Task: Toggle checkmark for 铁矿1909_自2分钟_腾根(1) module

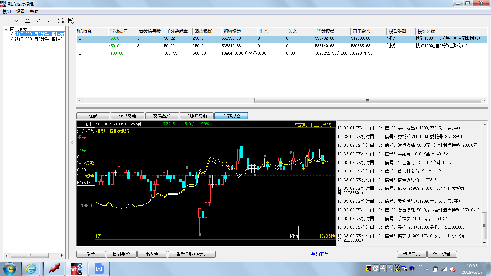Action: coord(12,39)
